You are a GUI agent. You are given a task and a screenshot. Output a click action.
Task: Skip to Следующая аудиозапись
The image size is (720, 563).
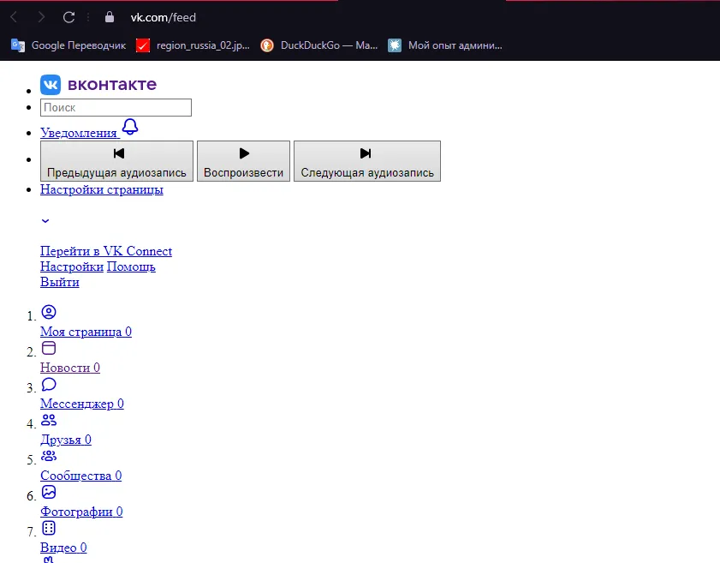tap(367, 161)
